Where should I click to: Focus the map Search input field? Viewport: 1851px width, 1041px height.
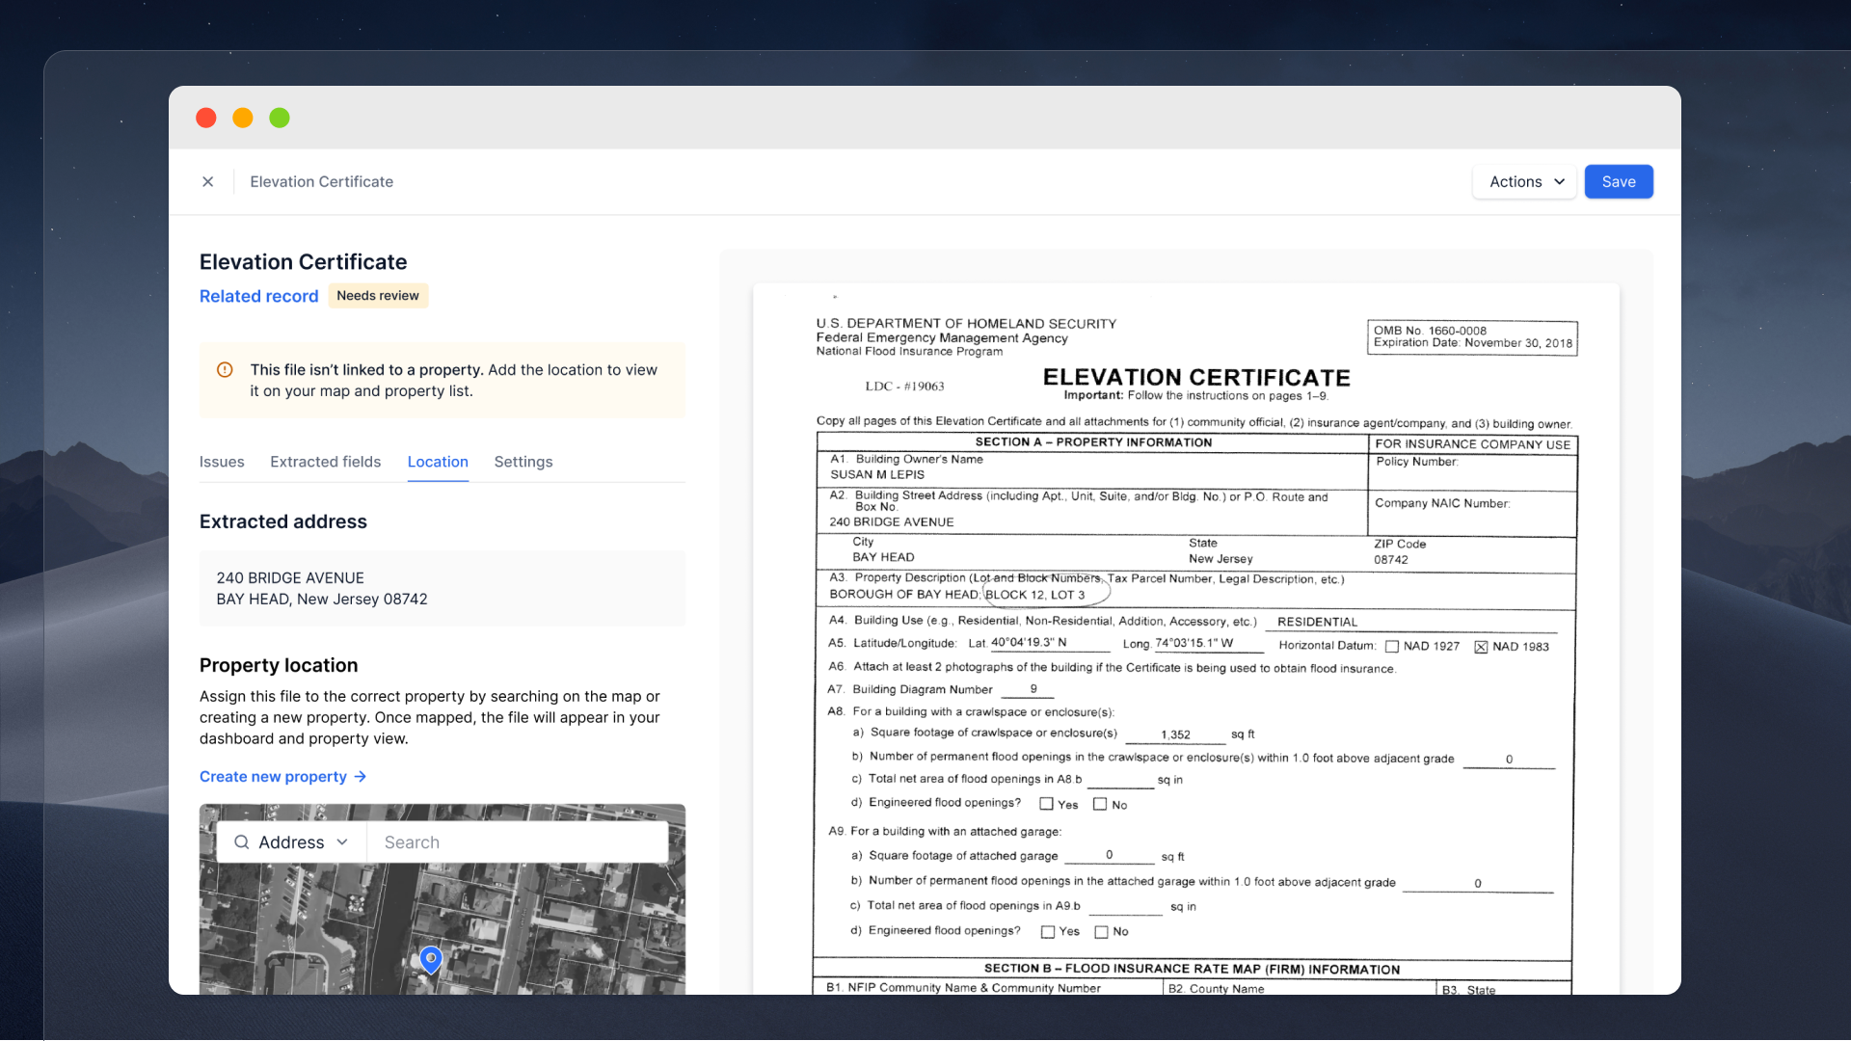pos(518,842)
